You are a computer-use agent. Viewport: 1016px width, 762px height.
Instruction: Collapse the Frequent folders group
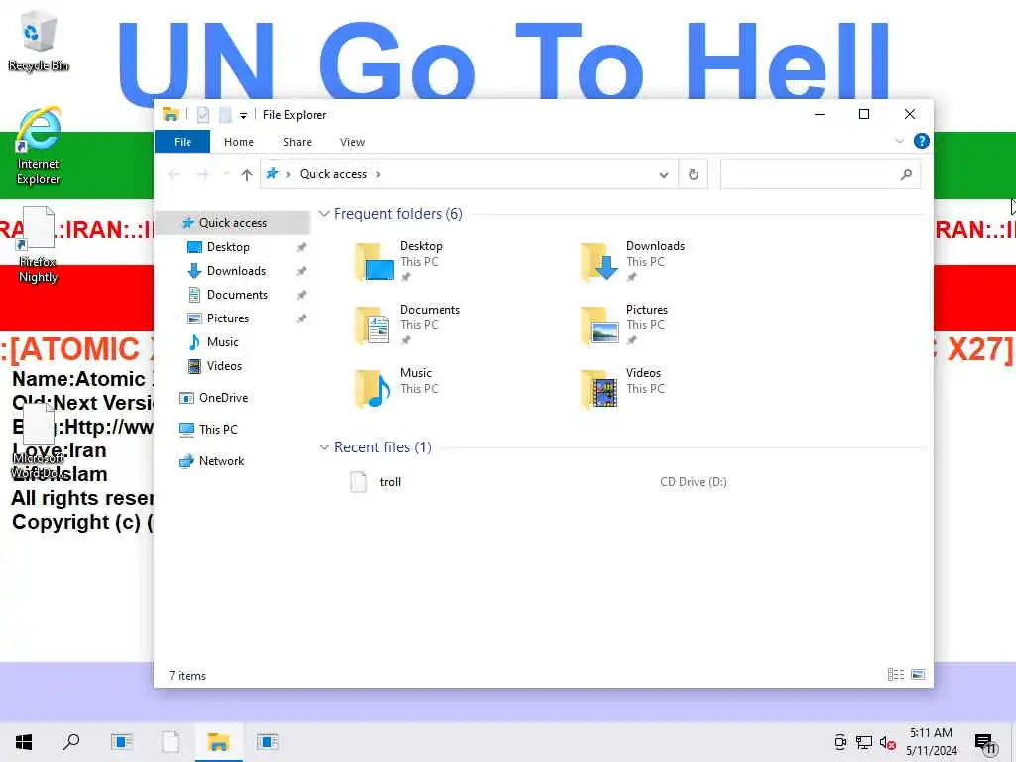click(x=324, y=214)
